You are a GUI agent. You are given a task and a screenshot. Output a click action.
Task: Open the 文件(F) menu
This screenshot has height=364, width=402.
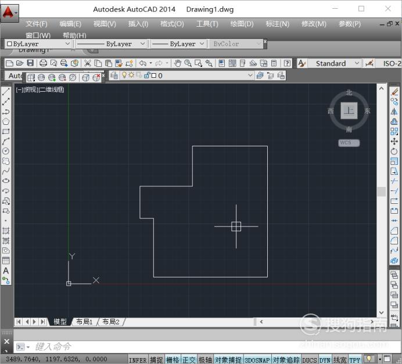[x=37, y=24]
